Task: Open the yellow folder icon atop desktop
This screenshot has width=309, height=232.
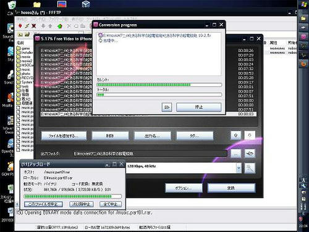Action: (x=37, y=4)
